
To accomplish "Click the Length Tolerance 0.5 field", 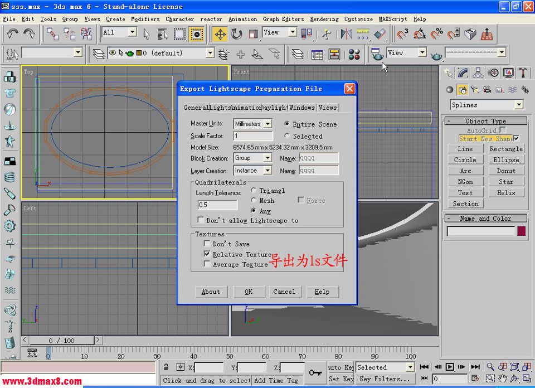I will pyautogui.click(x=217, y=205).
